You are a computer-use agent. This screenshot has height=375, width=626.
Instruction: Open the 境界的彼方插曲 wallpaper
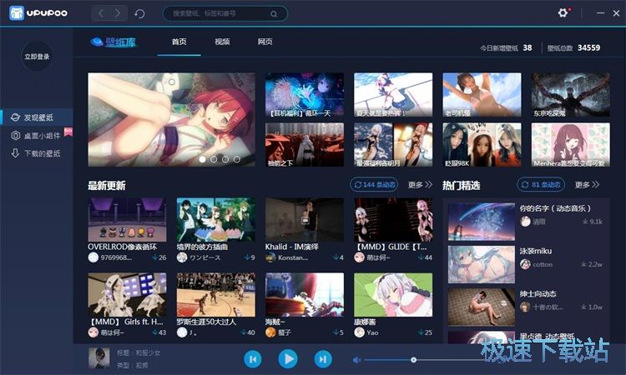click(x=215, y=219)
